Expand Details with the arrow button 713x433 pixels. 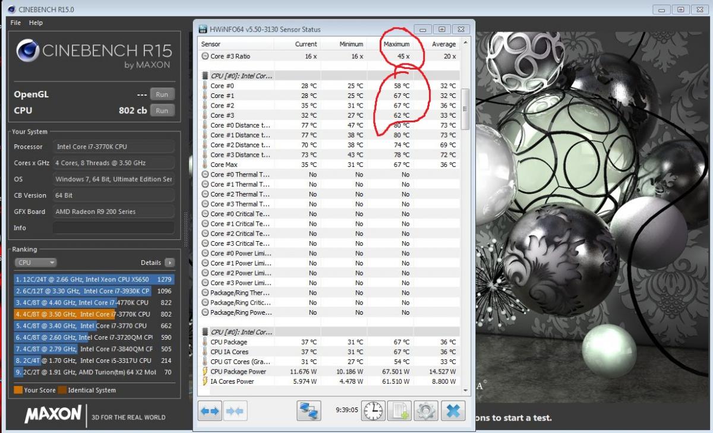pyautogui.click(x=170, y=263)
